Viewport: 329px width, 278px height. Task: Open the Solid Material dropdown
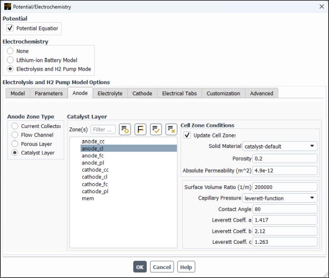280,146
